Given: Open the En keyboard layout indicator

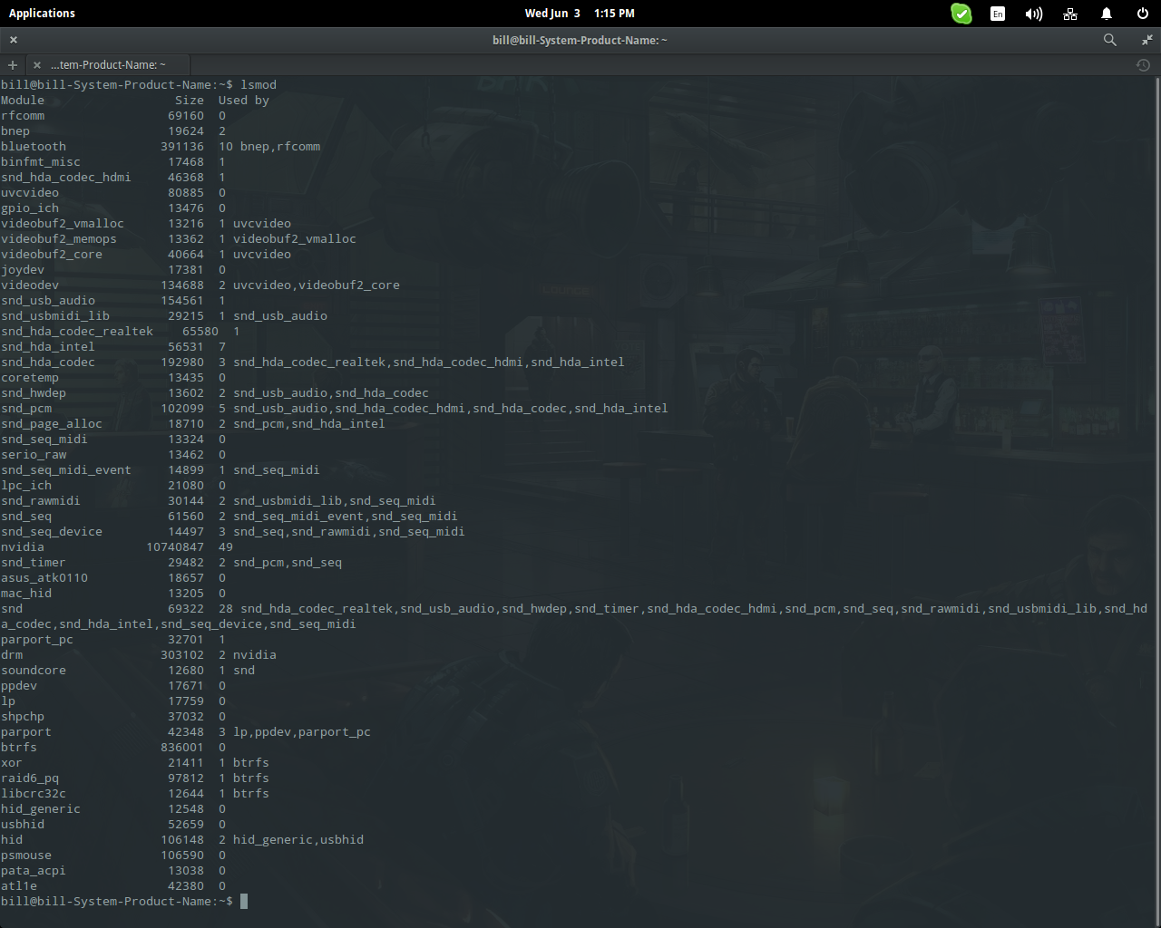Looking at the screenshot, I should click(998, 14).
